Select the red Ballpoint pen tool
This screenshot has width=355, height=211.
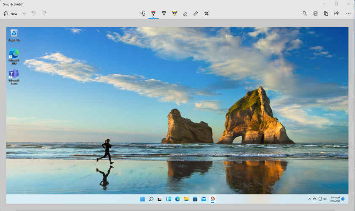pyautogui.click(x=153, y=14)
